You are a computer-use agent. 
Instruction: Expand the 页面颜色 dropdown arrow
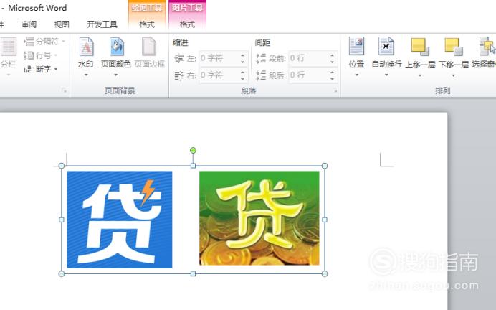point(116,75)
